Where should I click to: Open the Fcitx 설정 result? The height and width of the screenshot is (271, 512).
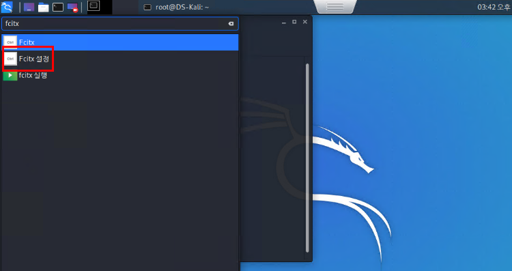coord(120,59)
